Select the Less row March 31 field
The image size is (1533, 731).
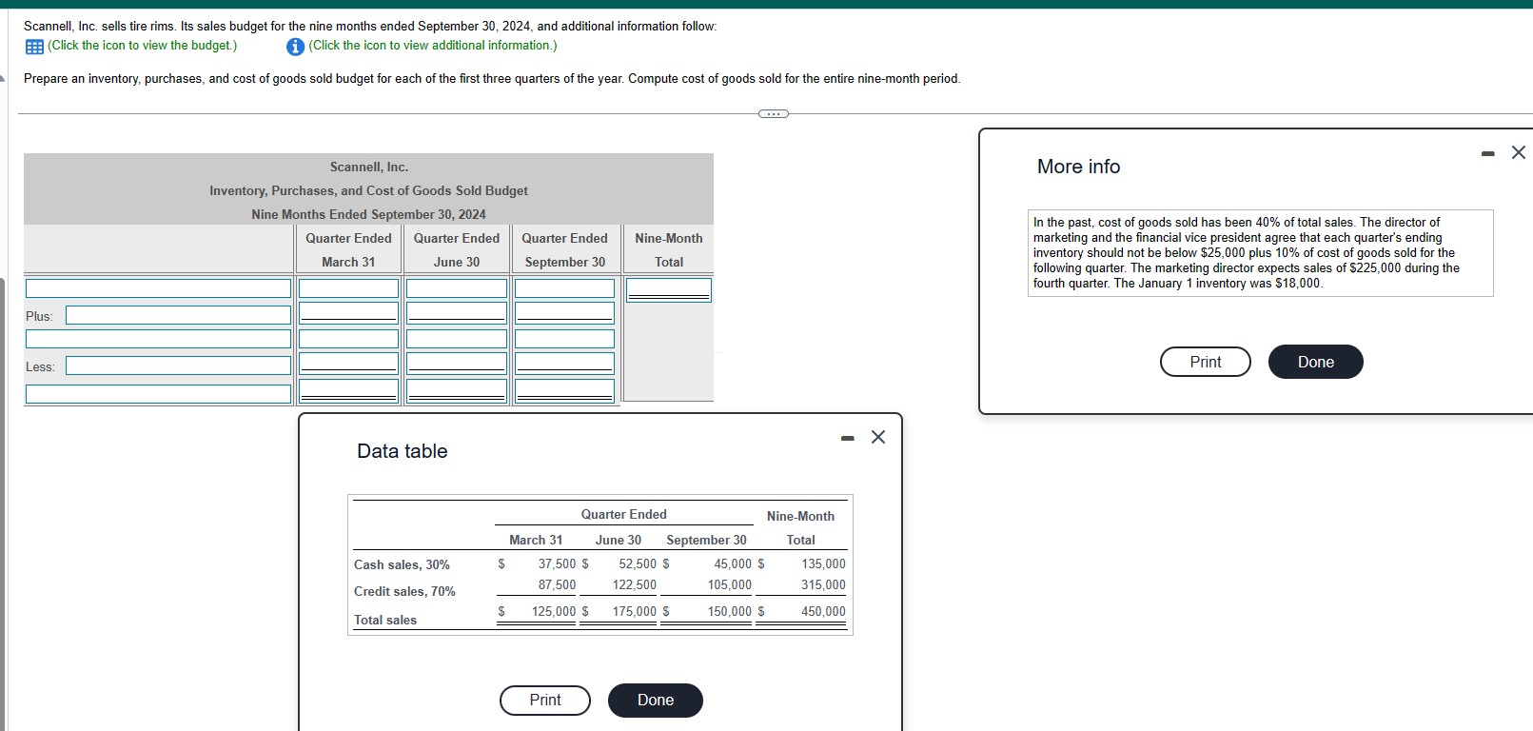[x=348, y=364]
